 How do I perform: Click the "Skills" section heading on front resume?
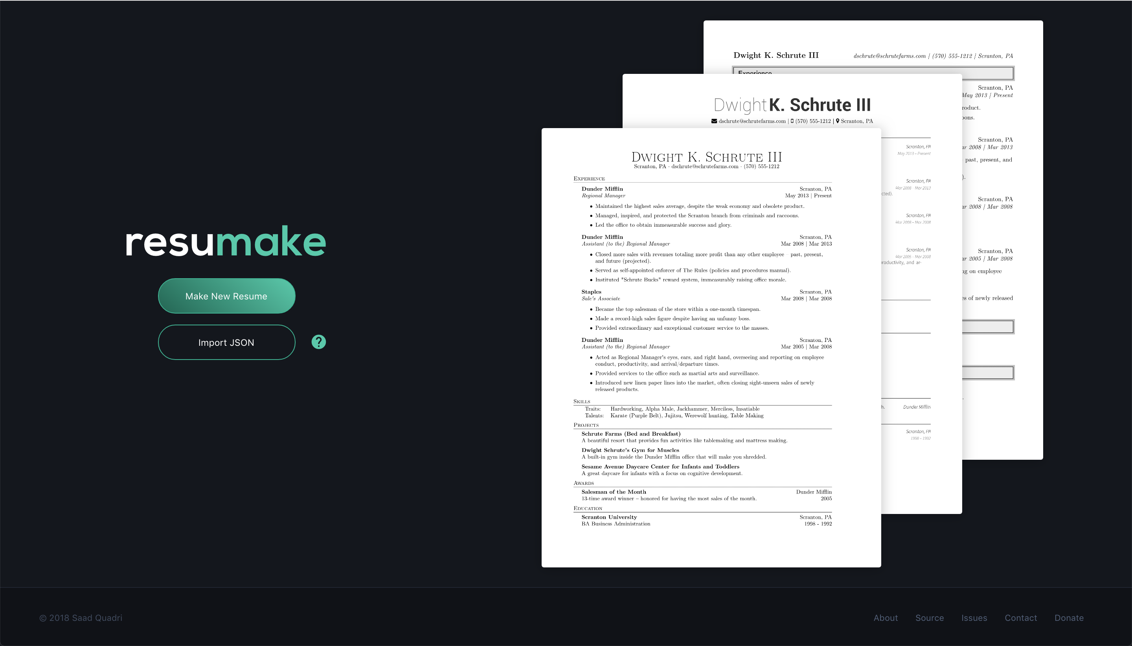pyautogui.click(x=582, y=401)
